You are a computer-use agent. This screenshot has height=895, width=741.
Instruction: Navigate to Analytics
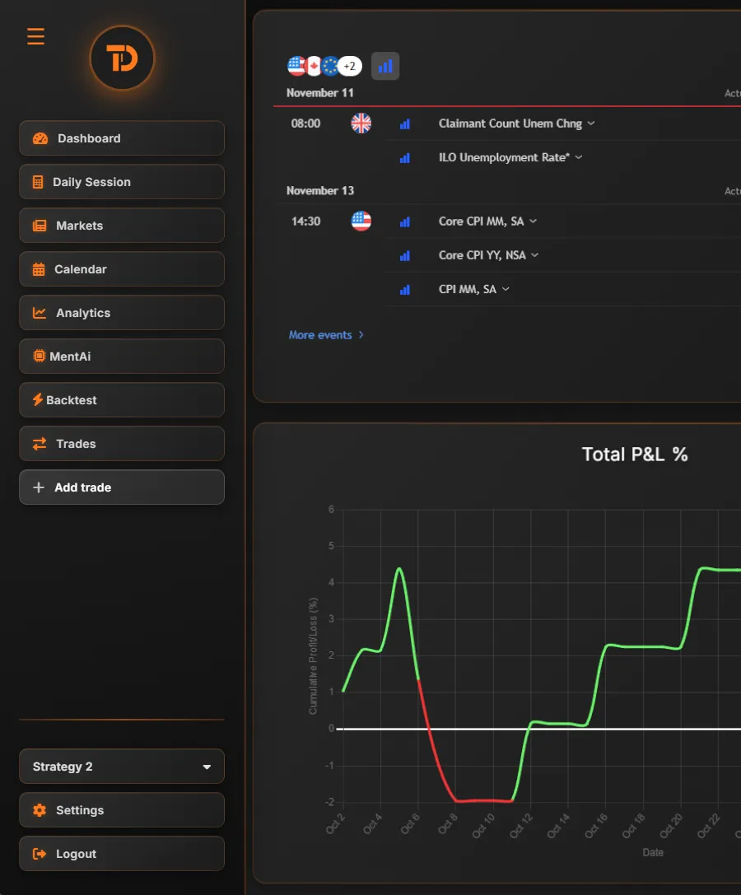122,313
